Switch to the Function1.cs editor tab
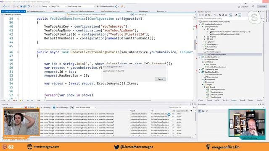 (161, 11)
